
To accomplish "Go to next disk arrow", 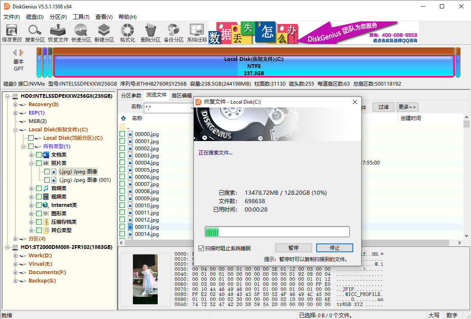I will point(21,53).
